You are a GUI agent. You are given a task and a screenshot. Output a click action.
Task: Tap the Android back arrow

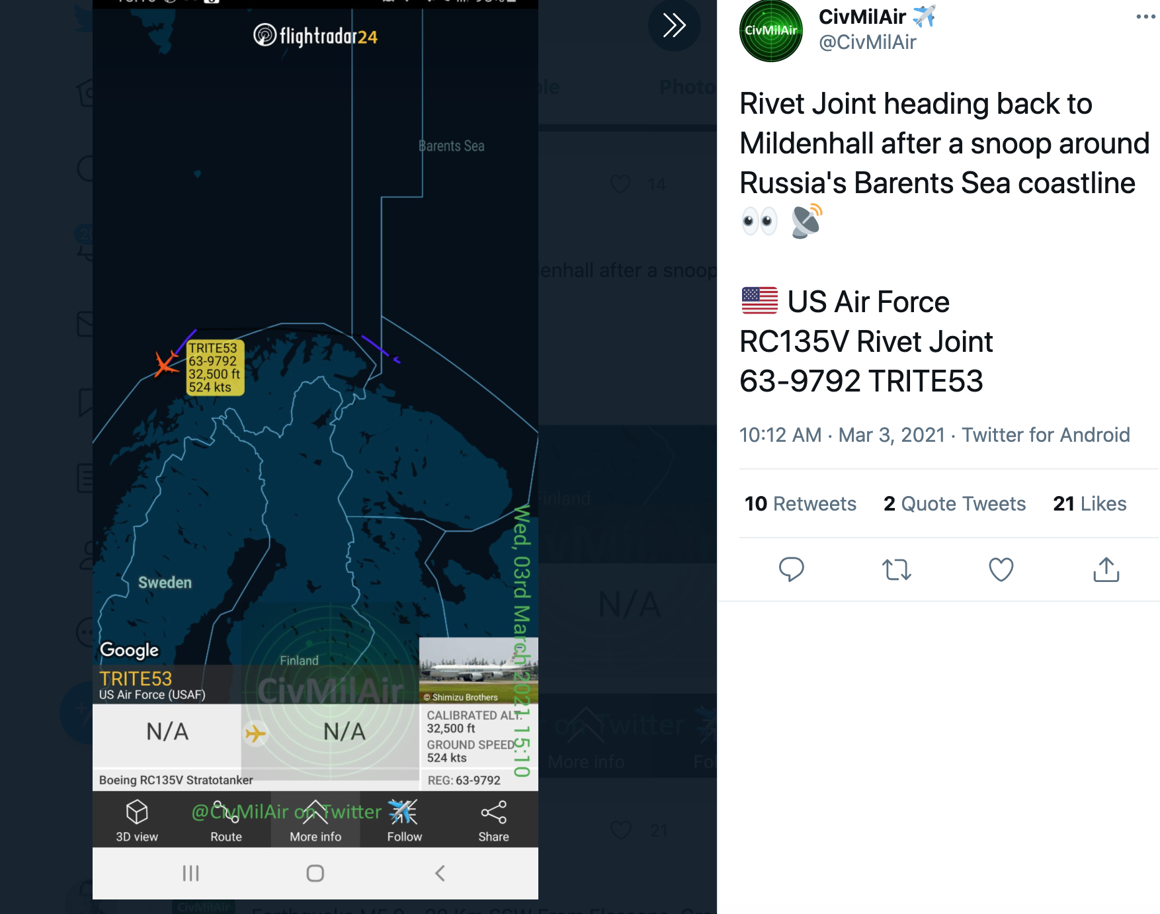pyautogui.click(x=440, y=874)
